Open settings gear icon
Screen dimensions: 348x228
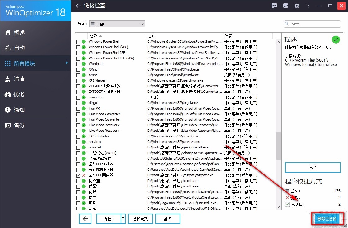tap(297, 6)
